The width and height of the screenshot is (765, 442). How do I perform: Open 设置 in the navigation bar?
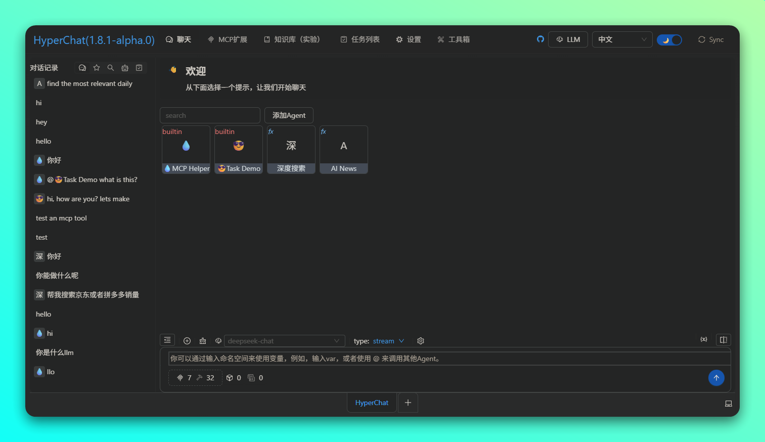(409, 39)
